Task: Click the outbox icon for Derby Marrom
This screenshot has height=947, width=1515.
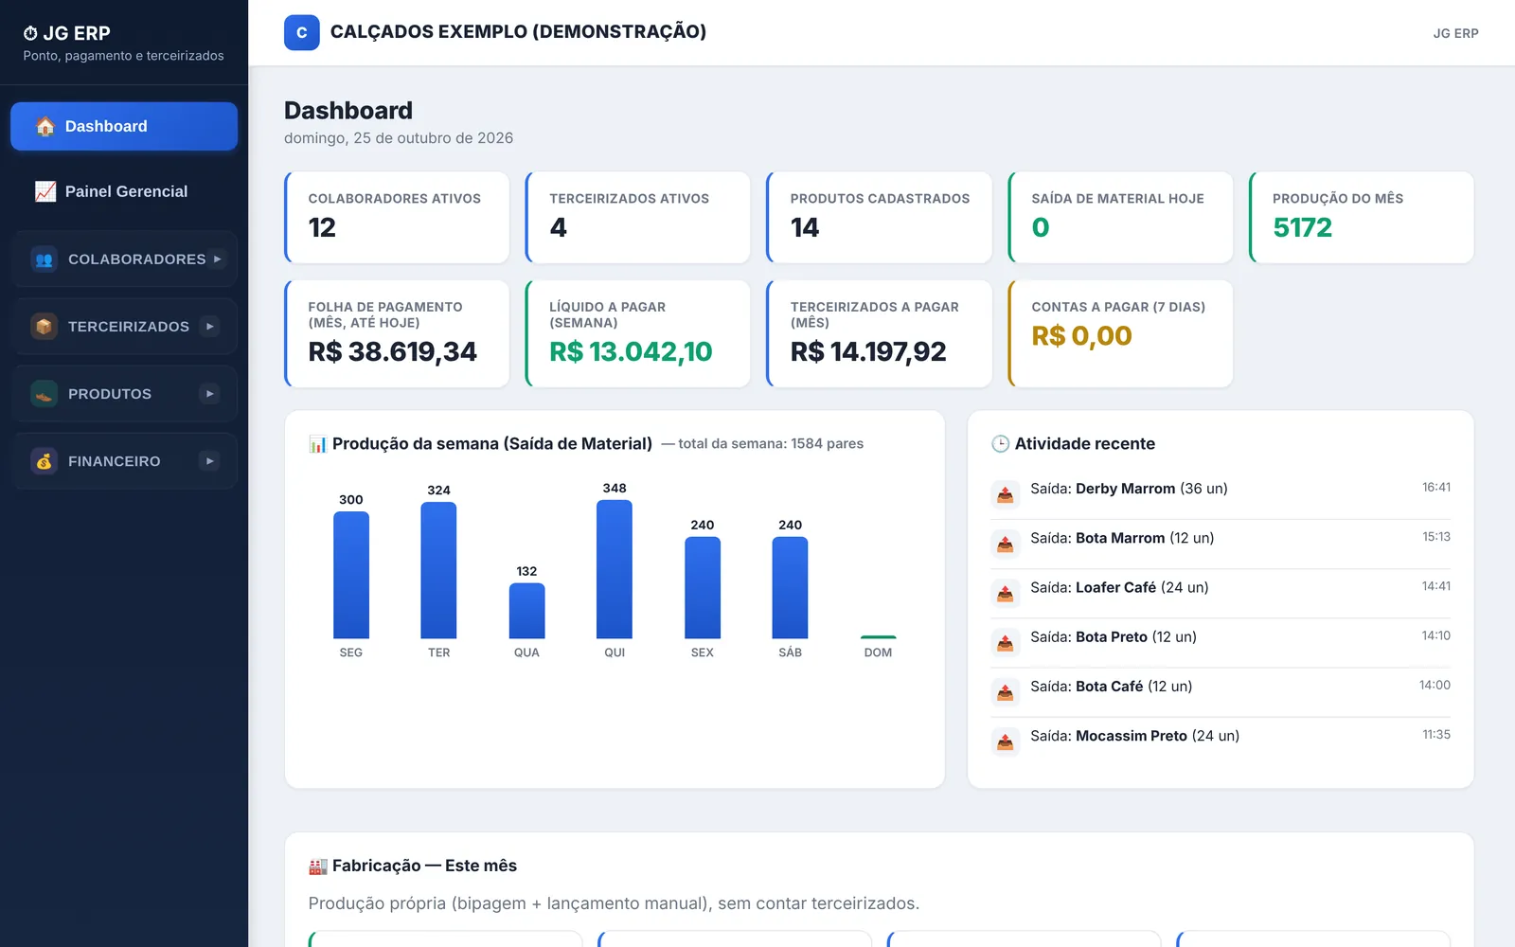Action: 1006,494
